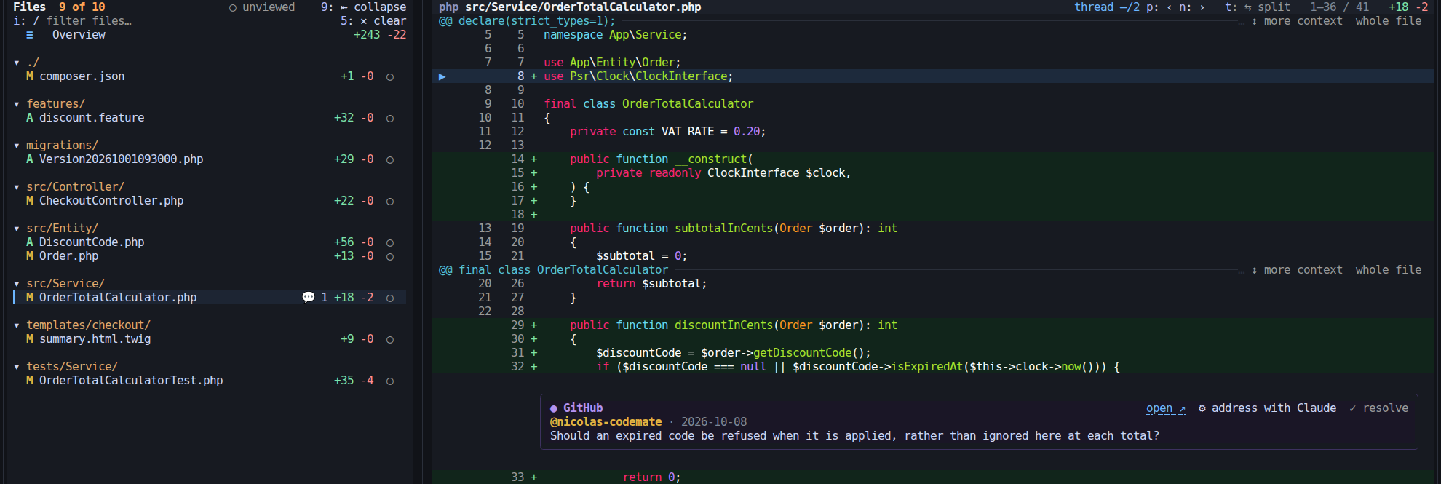Click the GitHub source dot icon
This screenshot has height=484, width=1441.
coord(554,408)
